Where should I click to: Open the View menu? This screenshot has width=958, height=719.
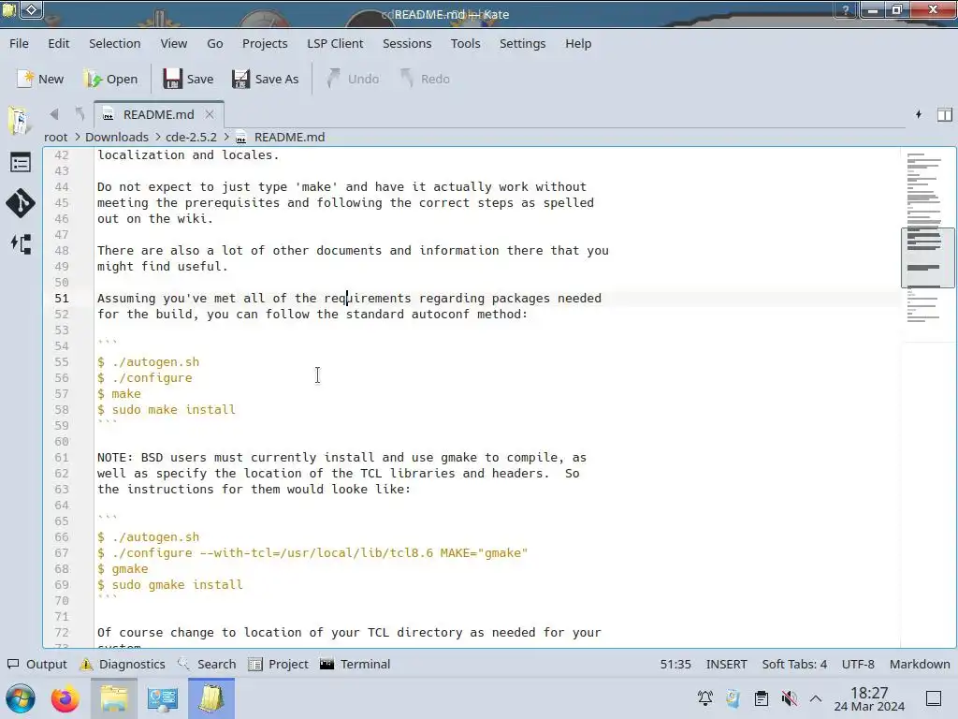173,43
